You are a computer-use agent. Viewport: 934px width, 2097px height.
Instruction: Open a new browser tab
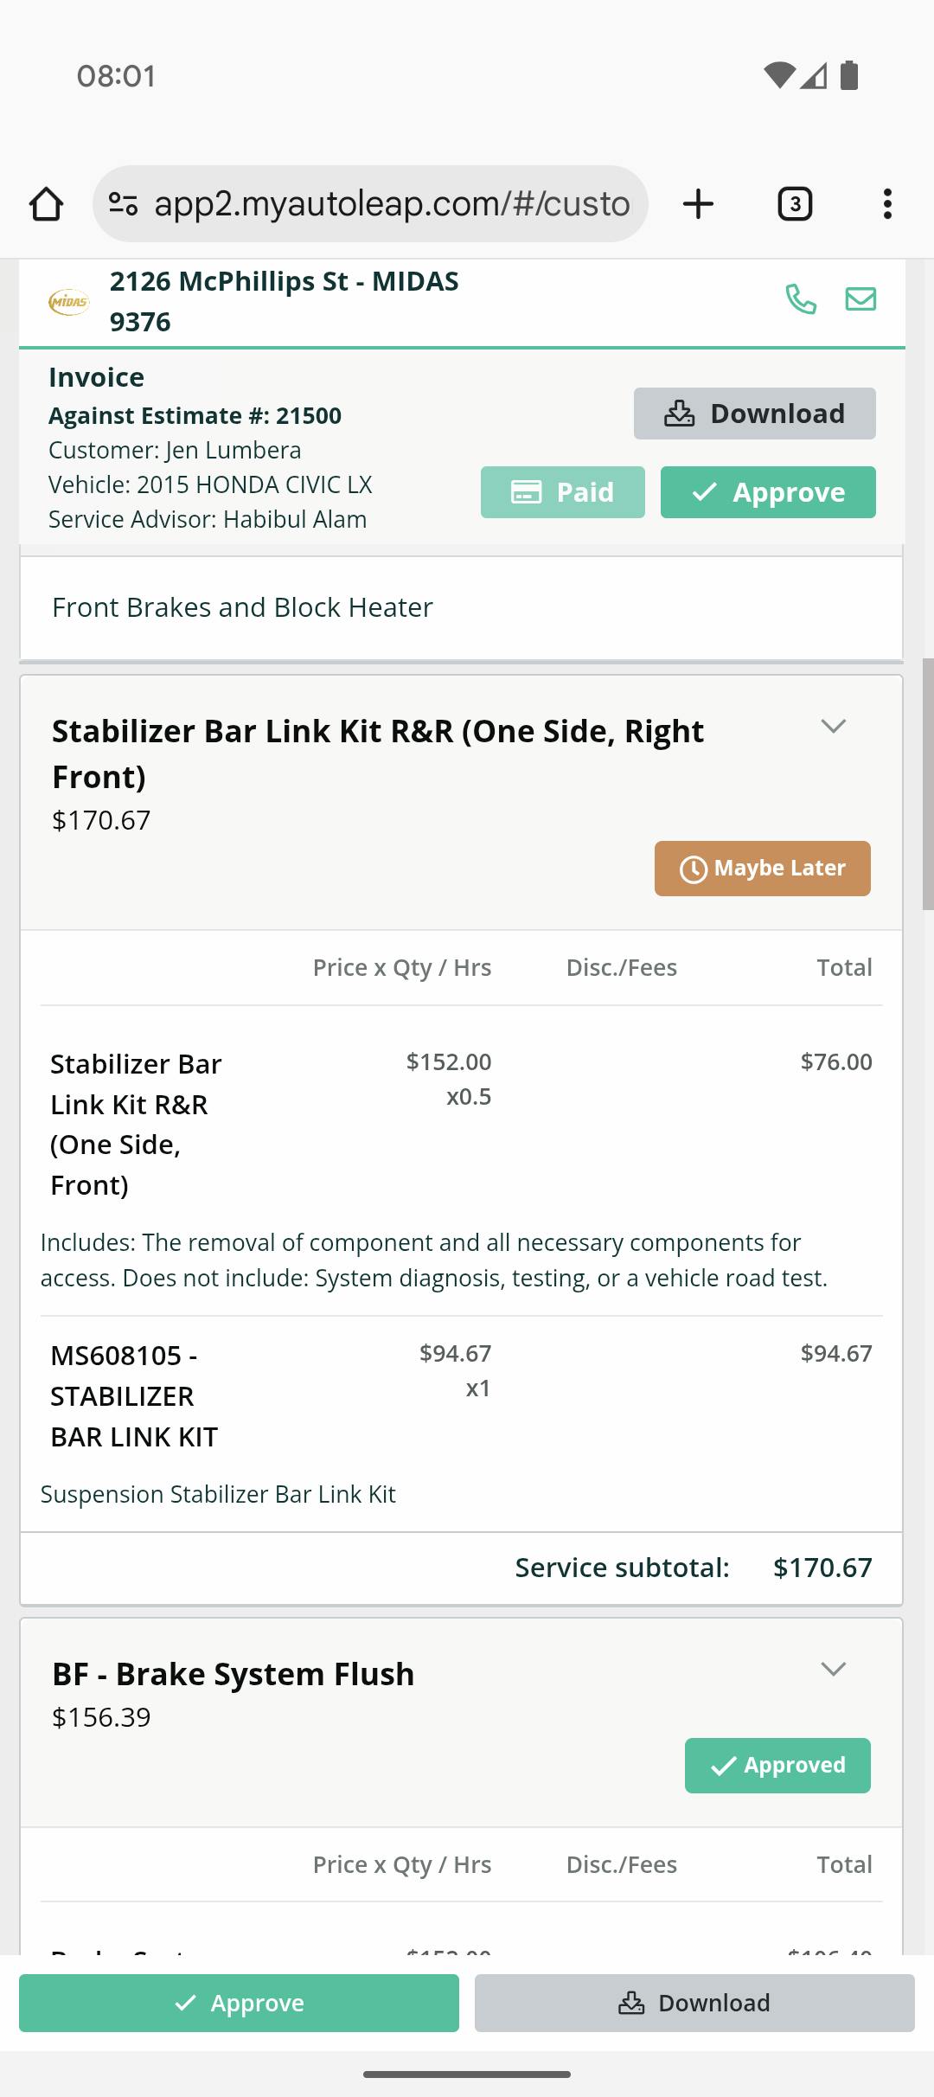click(698, 204)
